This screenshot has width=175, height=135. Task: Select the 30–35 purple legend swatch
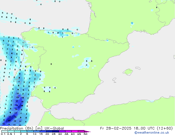point(62,131)
